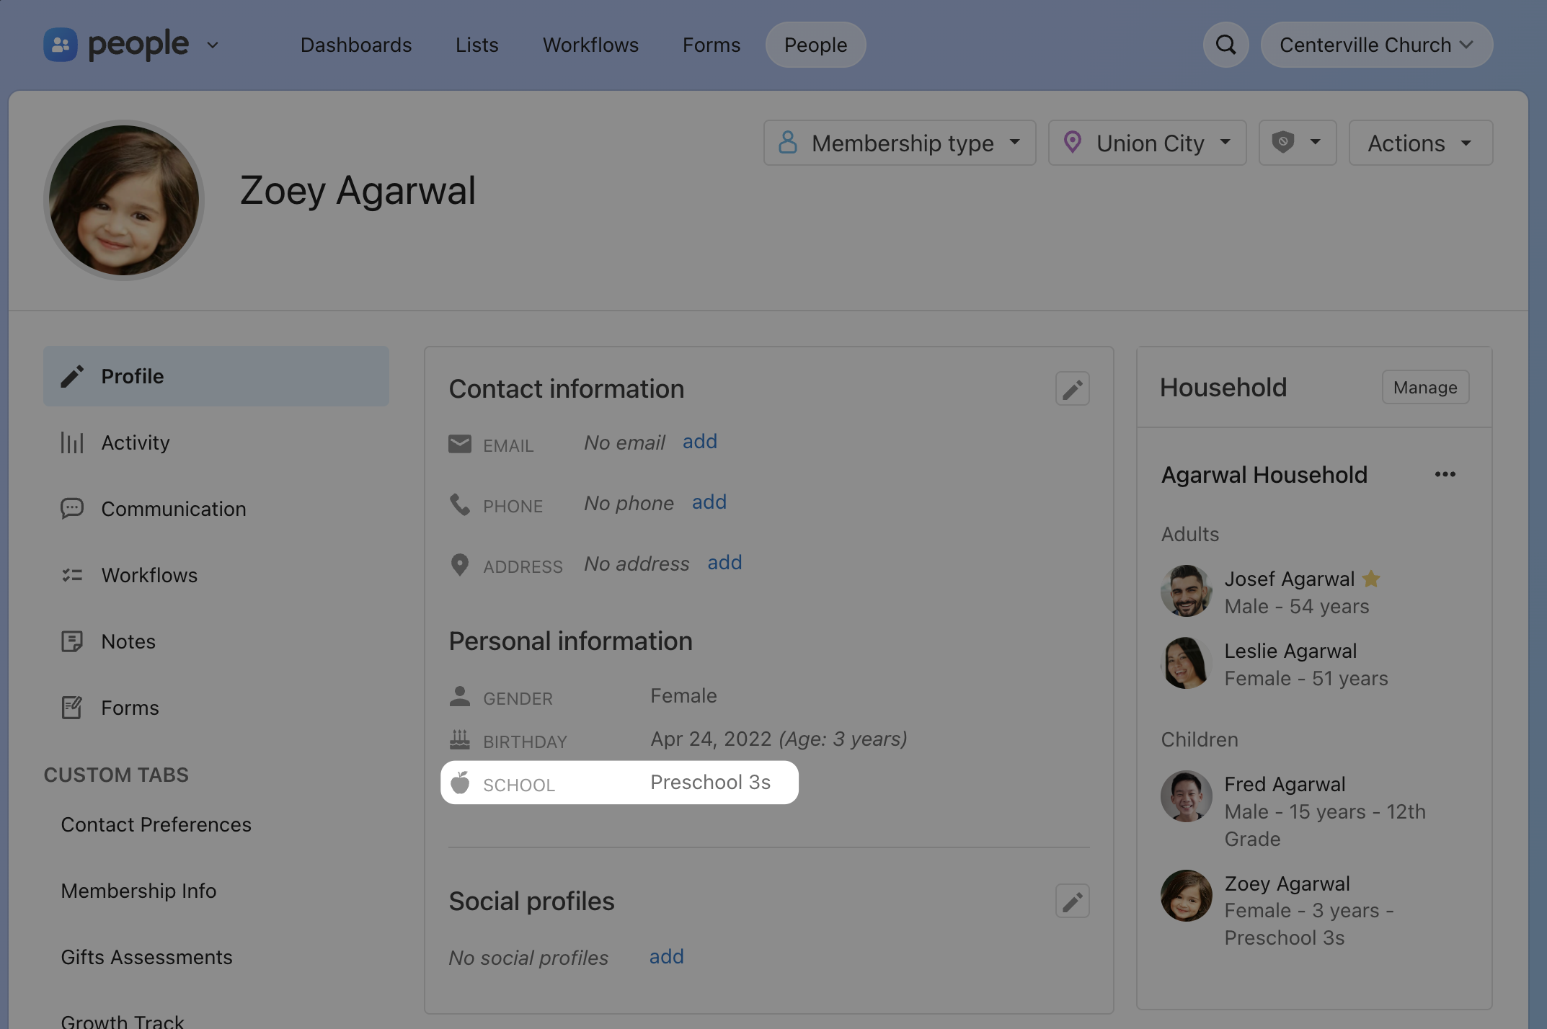Click the search magnifier icon
1547x1029 pixels.
(1225, 45)
